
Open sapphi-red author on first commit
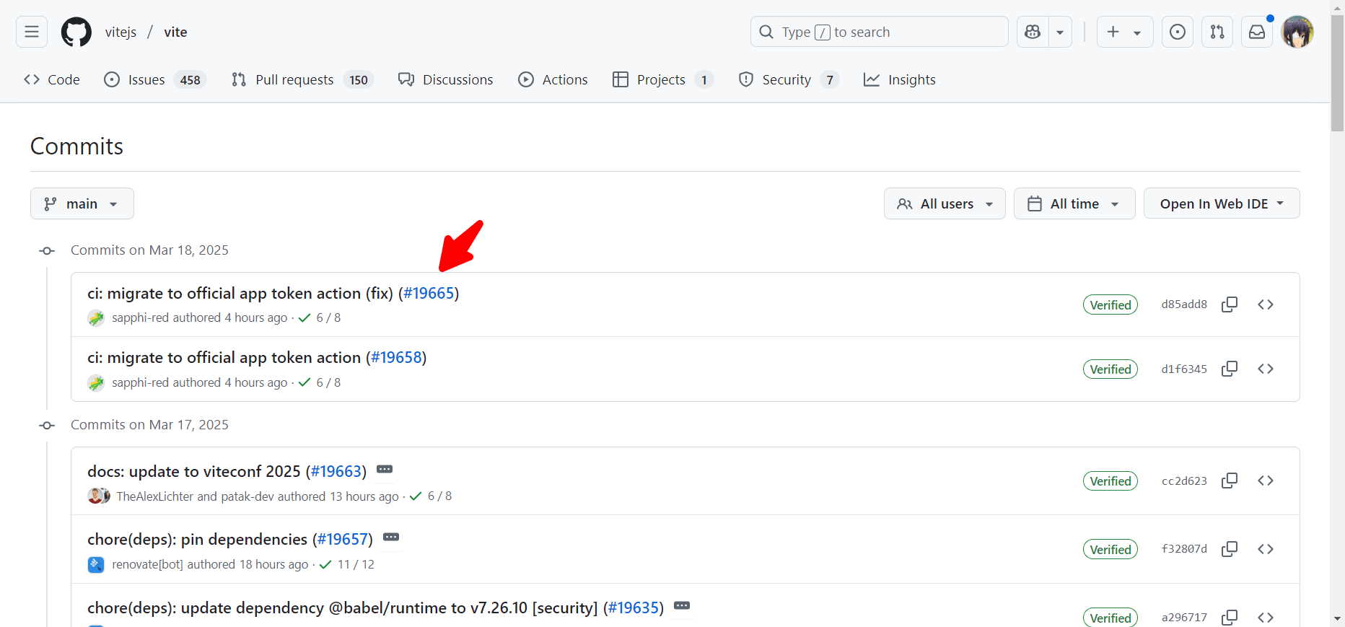(139, 317)
